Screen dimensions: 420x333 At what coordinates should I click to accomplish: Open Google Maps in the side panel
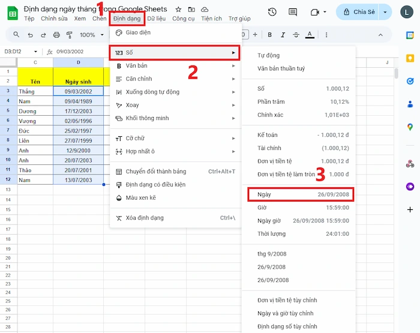[x=410, y=127]
